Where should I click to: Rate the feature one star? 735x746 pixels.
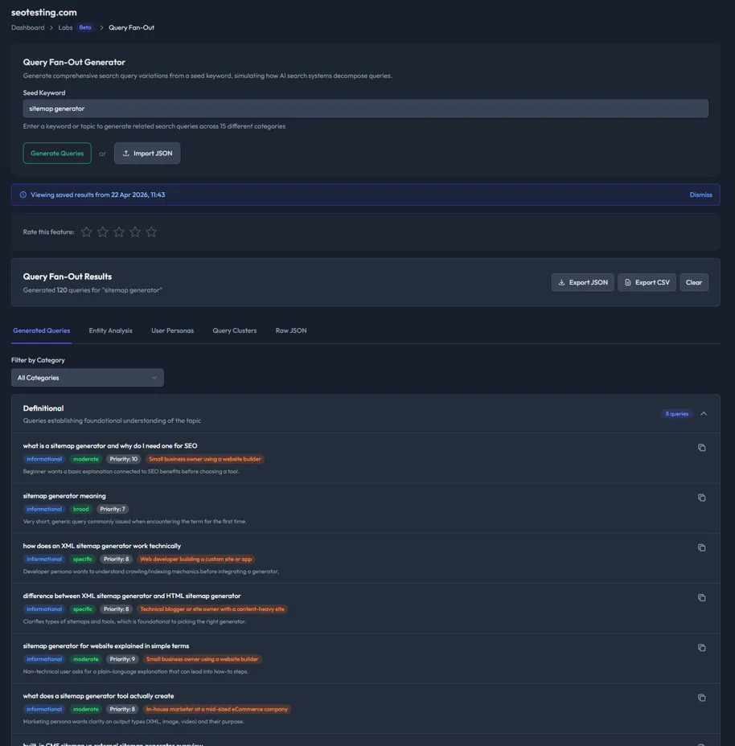[x=86, y=232]
